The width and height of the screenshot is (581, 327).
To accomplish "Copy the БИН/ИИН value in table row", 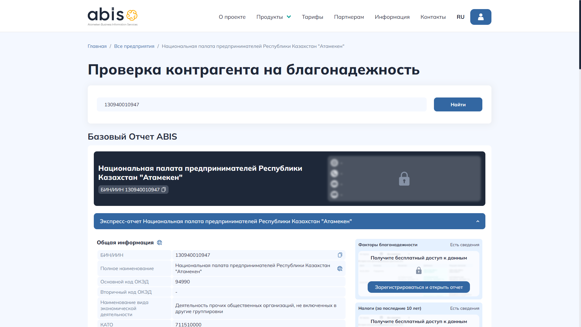I will point(340,255).
